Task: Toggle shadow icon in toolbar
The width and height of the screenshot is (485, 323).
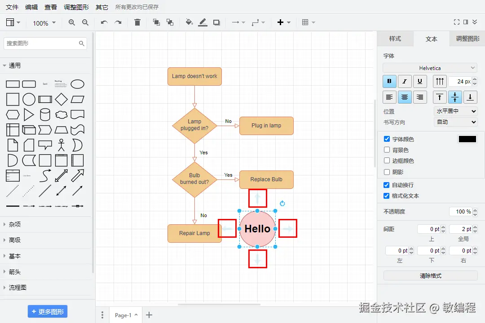Action: [216, 22]
